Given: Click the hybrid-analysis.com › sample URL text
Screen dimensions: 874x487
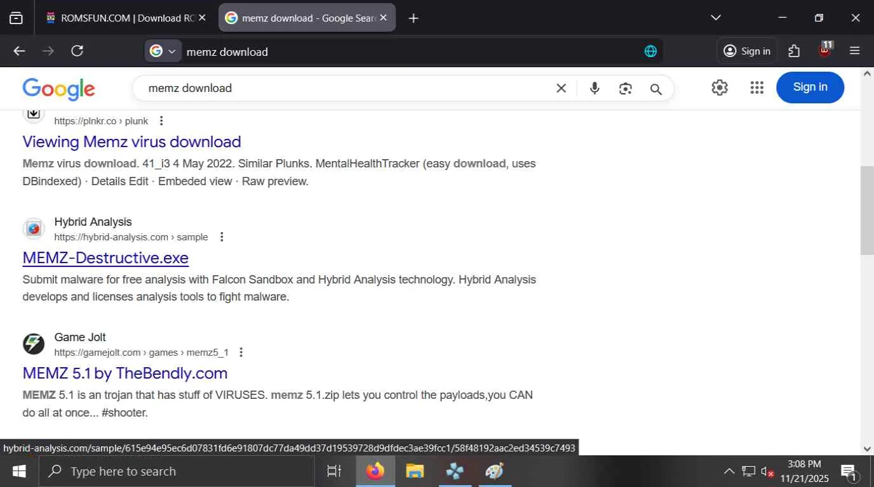Looking at the screenshot, I should [131, 237].
